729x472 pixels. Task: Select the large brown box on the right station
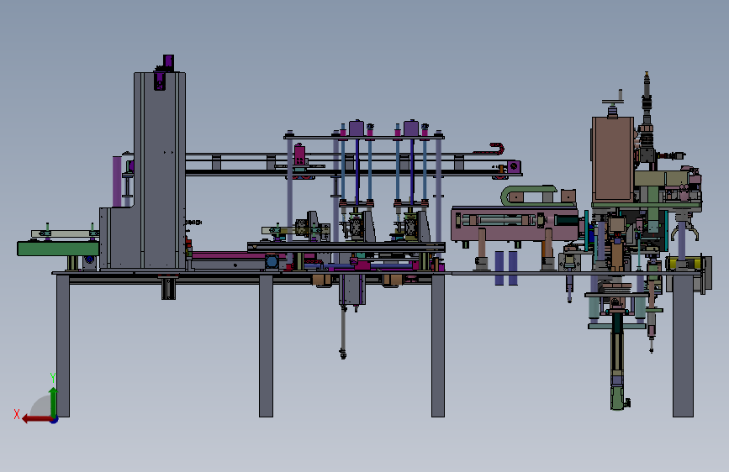tap(613, 159)
